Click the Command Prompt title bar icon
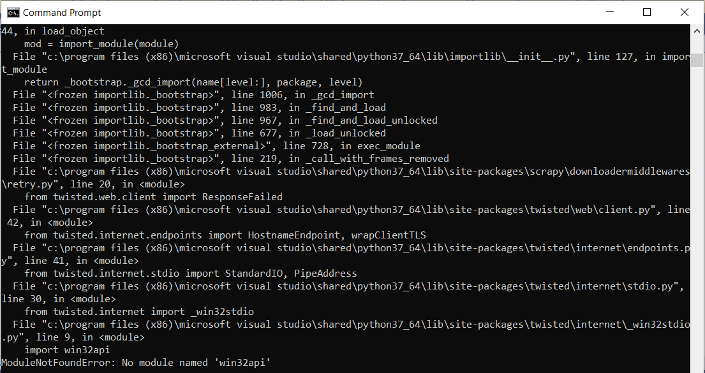Viewport: 705px width, 373px height. pos(12,12)
